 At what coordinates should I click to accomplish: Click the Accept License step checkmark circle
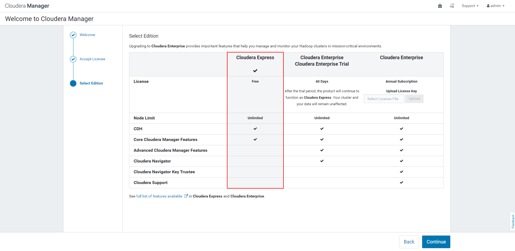point(73,59)
